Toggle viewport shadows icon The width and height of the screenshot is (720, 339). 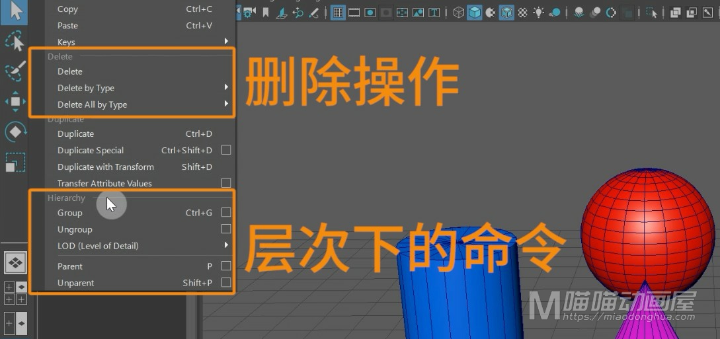point(555,13)
